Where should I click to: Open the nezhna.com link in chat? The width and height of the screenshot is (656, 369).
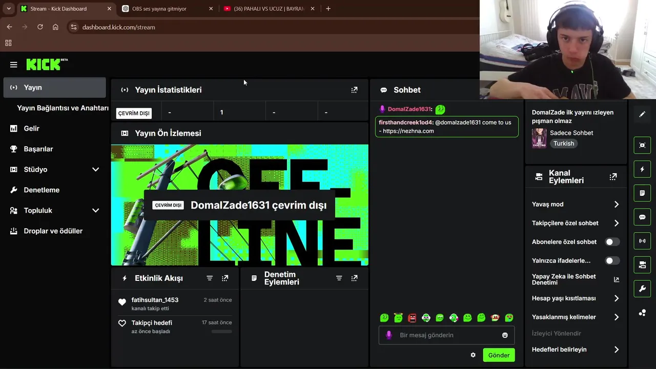pos(408,131)
